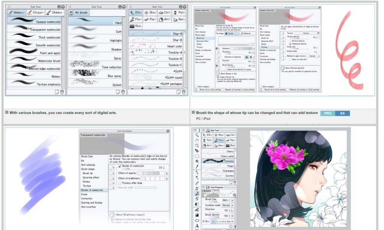
Task: Enable the Reverse density checkbox
Action: point(291,41)
